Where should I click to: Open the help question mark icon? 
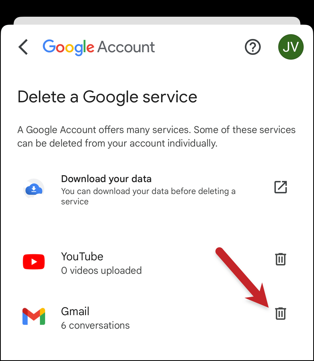coord(253,47)
